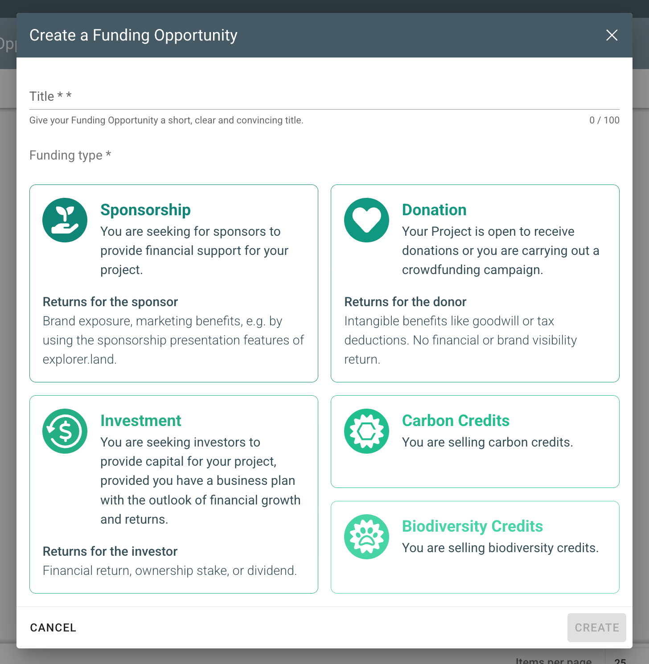This screenshot has width=649, height=664.
Task: Click 'Returns for the sponsor' text
Action: pyautogui.click(x=110, y=302)
